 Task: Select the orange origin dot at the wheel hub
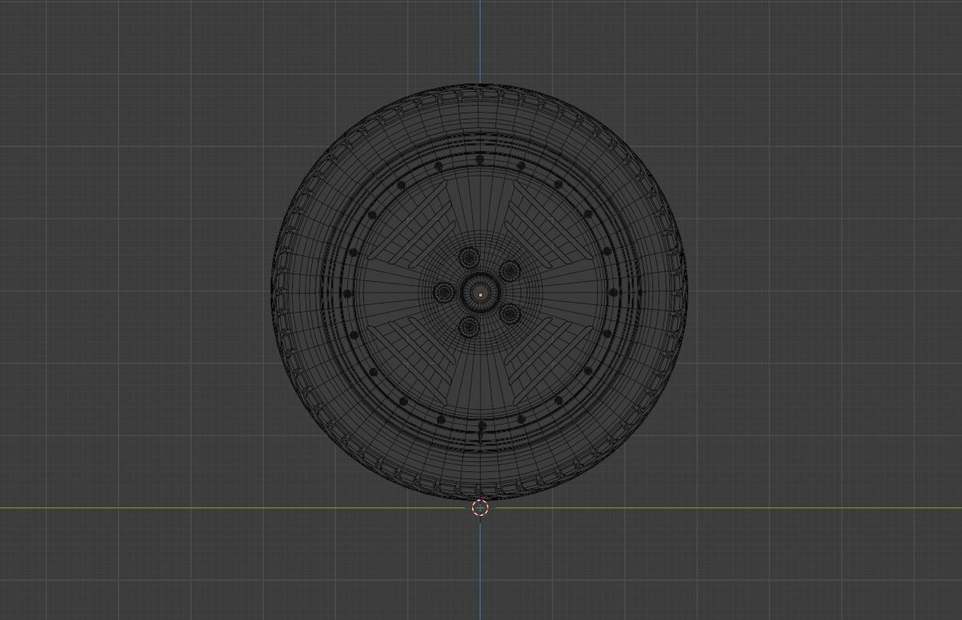(x=481, y=294)
